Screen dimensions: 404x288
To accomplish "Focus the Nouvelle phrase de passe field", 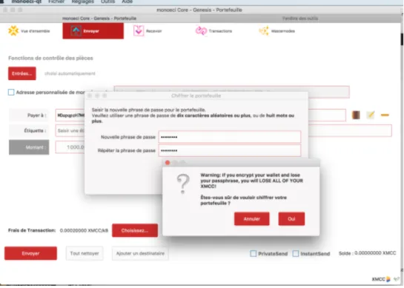I will click(x=230, y=137).
